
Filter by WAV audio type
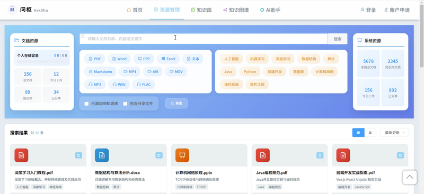click(119, 84)
